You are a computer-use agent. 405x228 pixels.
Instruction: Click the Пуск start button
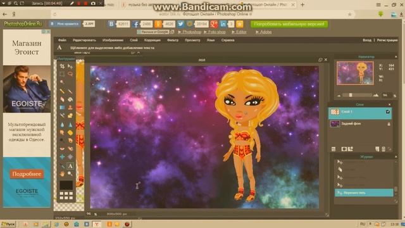pyautogui.click(x=8, y=224)
